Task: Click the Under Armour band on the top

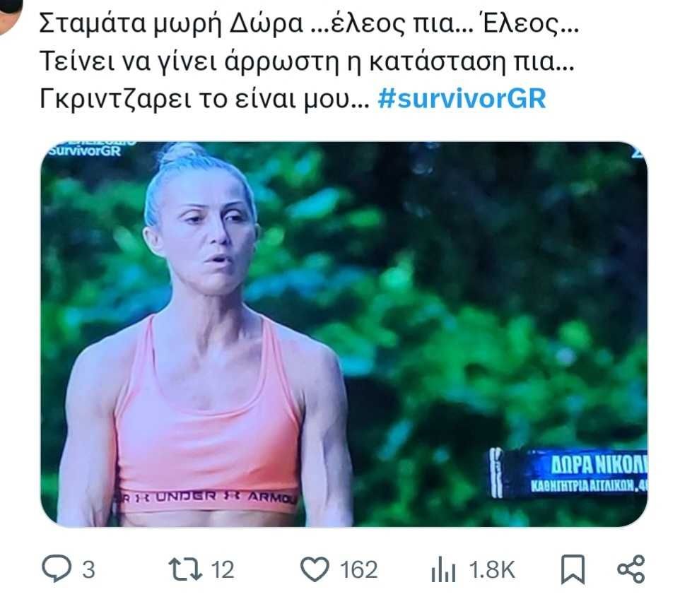Action: click(207, 497)
